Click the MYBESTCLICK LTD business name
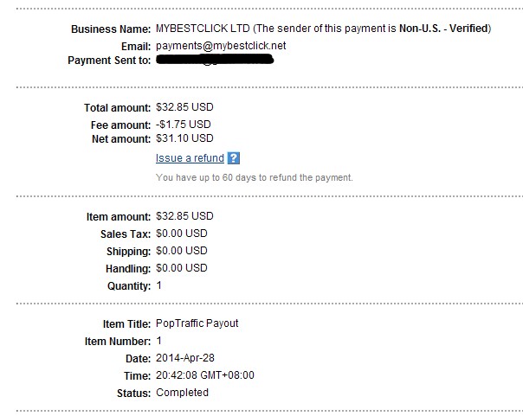This screenshot has width=523, height=416. [203, 29]
